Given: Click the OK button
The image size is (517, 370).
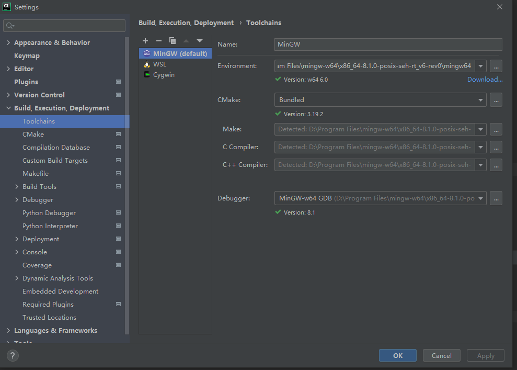Looking at the screenshot, I should point(397,355).
